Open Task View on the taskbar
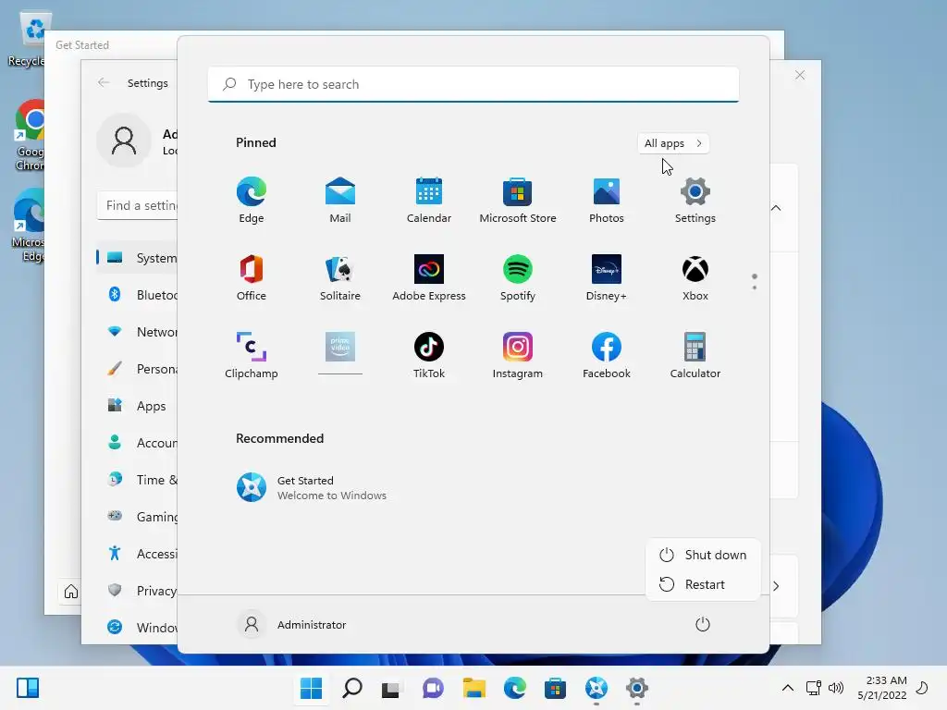The image size is (947, 710). pyautogui.click(x=391, y=688)
